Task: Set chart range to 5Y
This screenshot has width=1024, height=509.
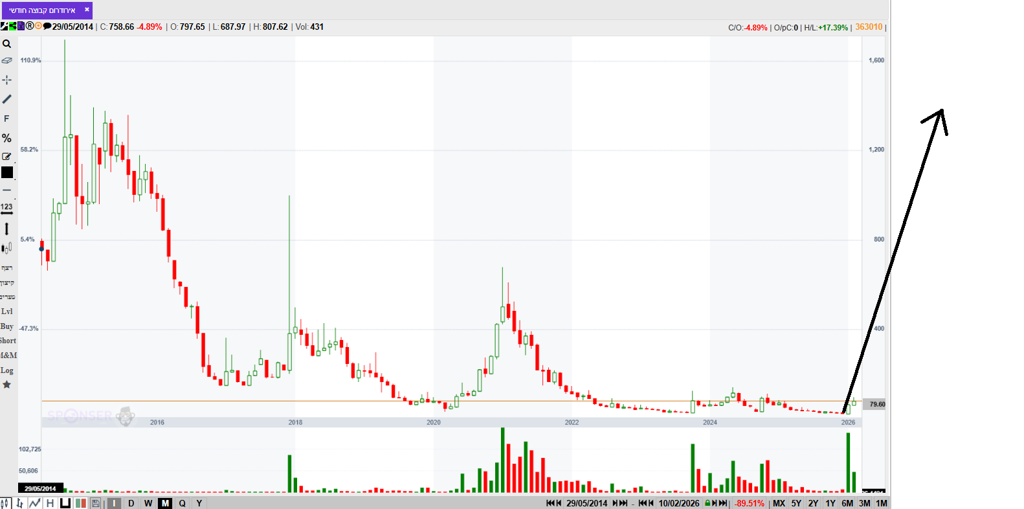Action: click(x=796, y=503)
